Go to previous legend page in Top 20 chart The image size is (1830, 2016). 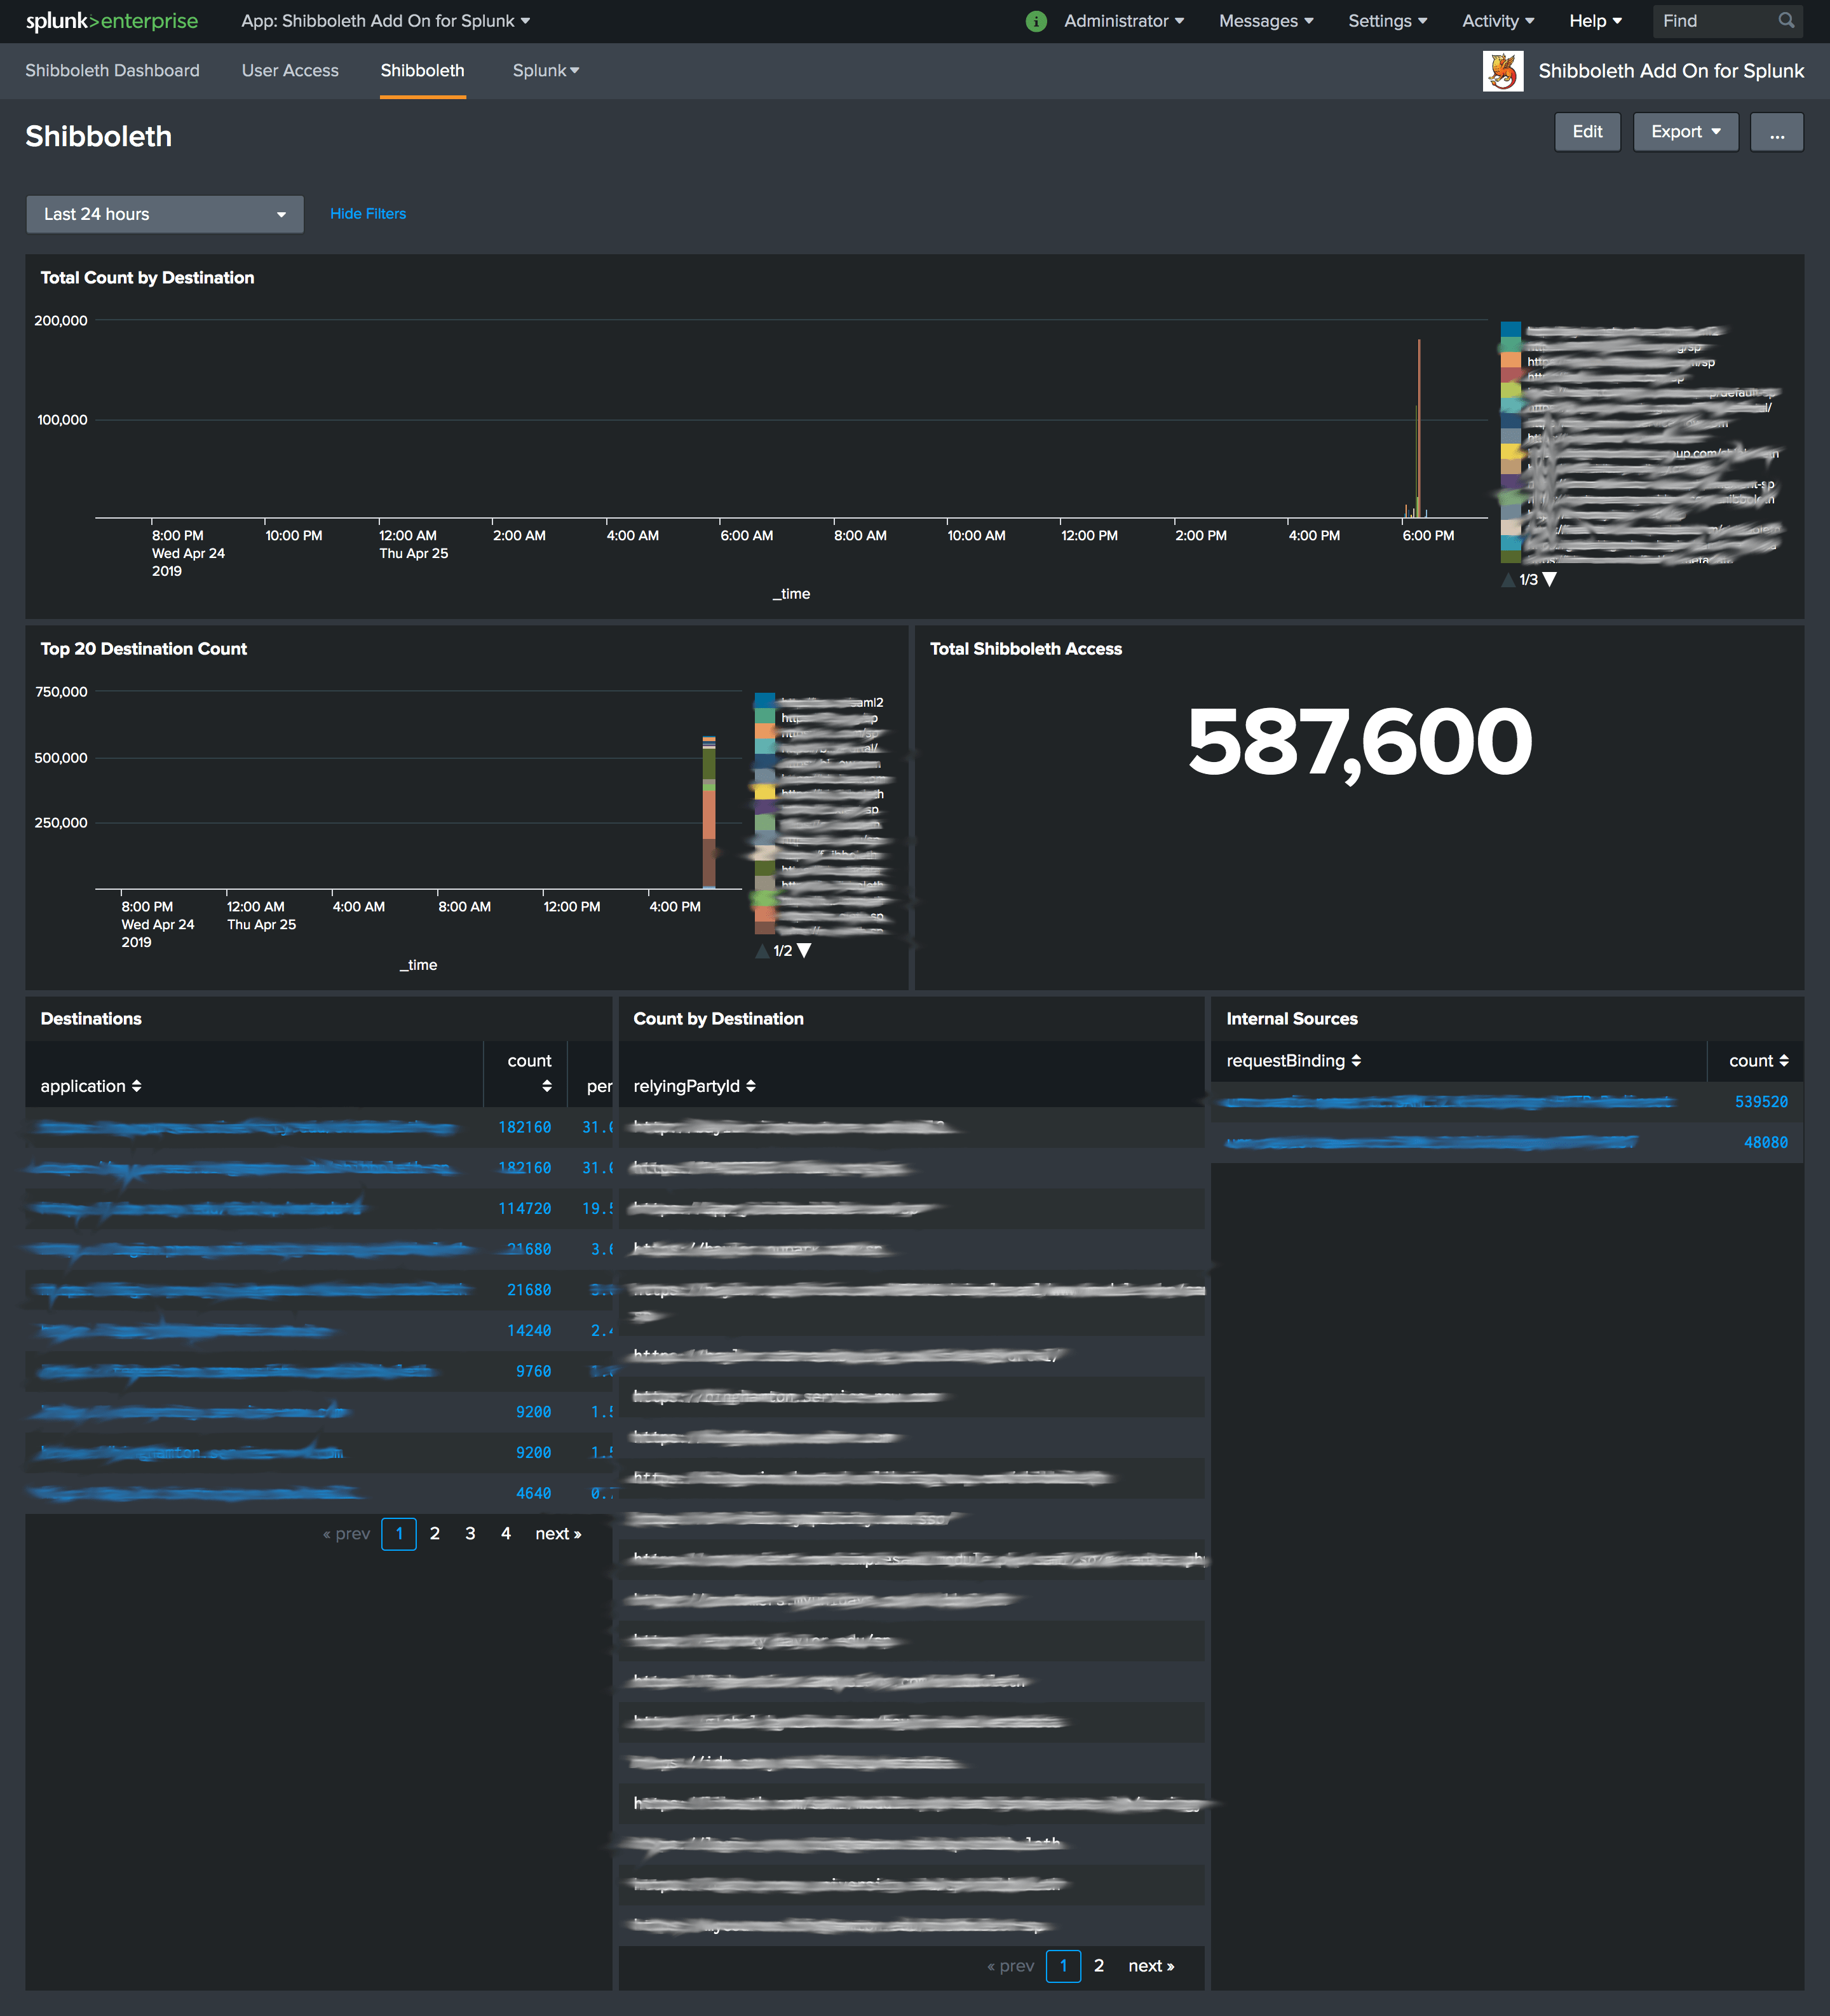762,950
